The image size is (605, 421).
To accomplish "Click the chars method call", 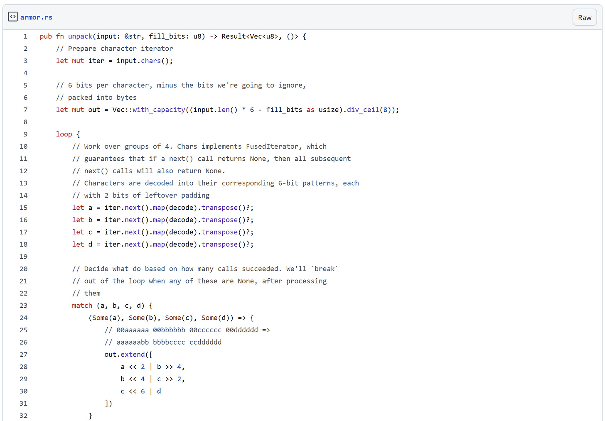I will [150, 61].
